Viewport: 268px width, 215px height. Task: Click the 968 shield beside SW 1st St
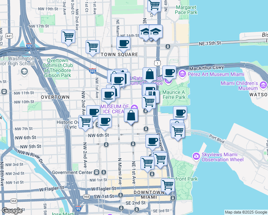tap(86, 197)
